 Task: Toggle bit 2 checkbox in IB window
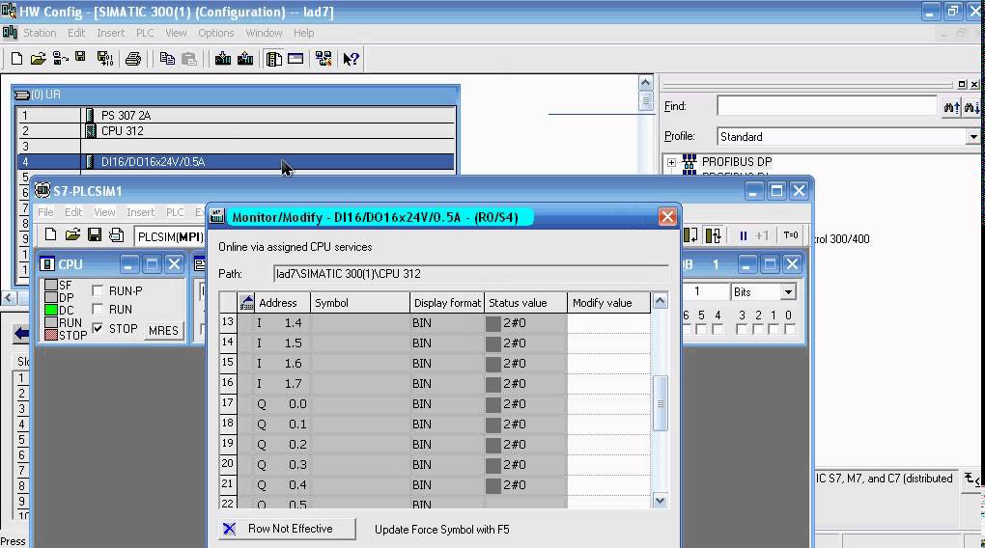click(758, 328)
